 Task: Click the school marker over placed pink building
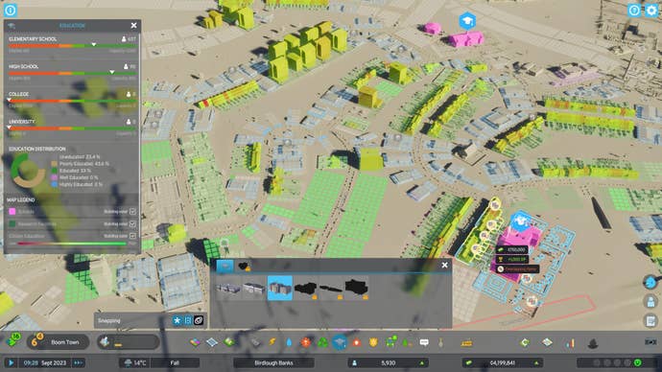[521, 221]
